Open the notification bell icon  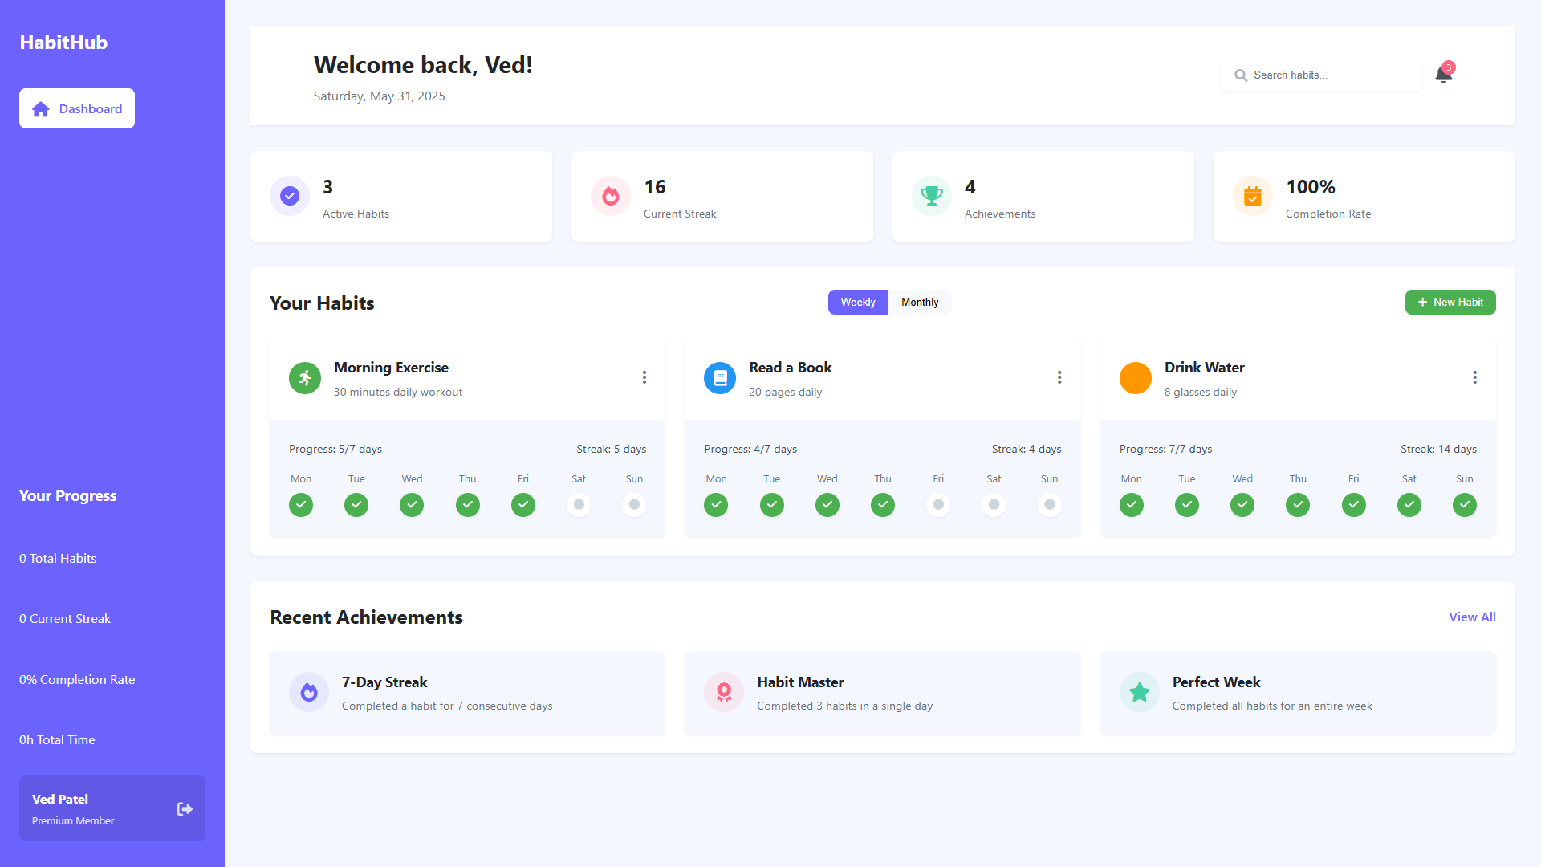click(1443, 75)
